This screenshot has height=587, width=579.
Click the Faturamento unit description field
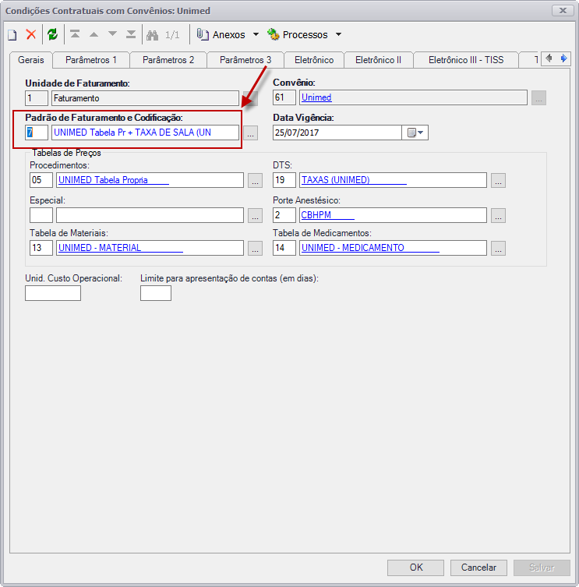[x=145, y=98]
